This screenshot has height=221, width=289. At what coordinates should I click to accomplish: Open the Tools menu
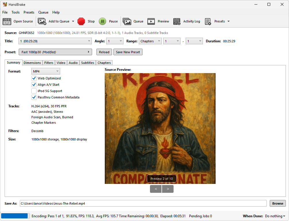[16, 12]
